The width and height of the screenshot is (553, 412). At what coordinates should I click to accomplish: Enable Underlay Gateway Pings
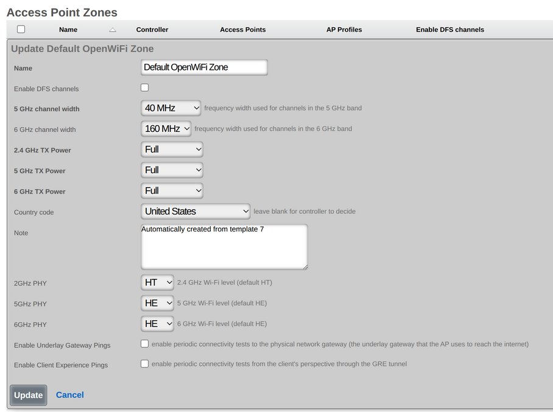coord(144,344)
